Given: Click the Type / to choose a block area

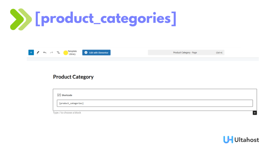Looking at the screenshot, I should point(67,113).
